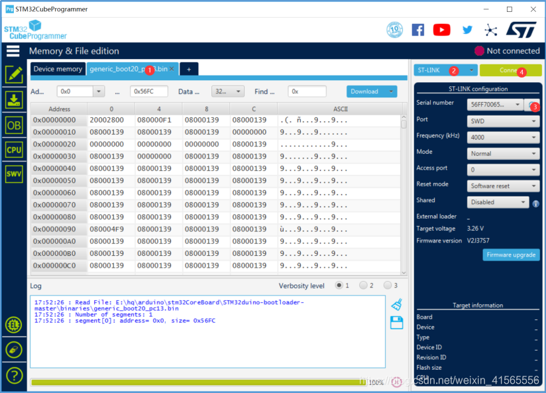
Task: Open ST Facebook page icon
Action: click(418, 30)
